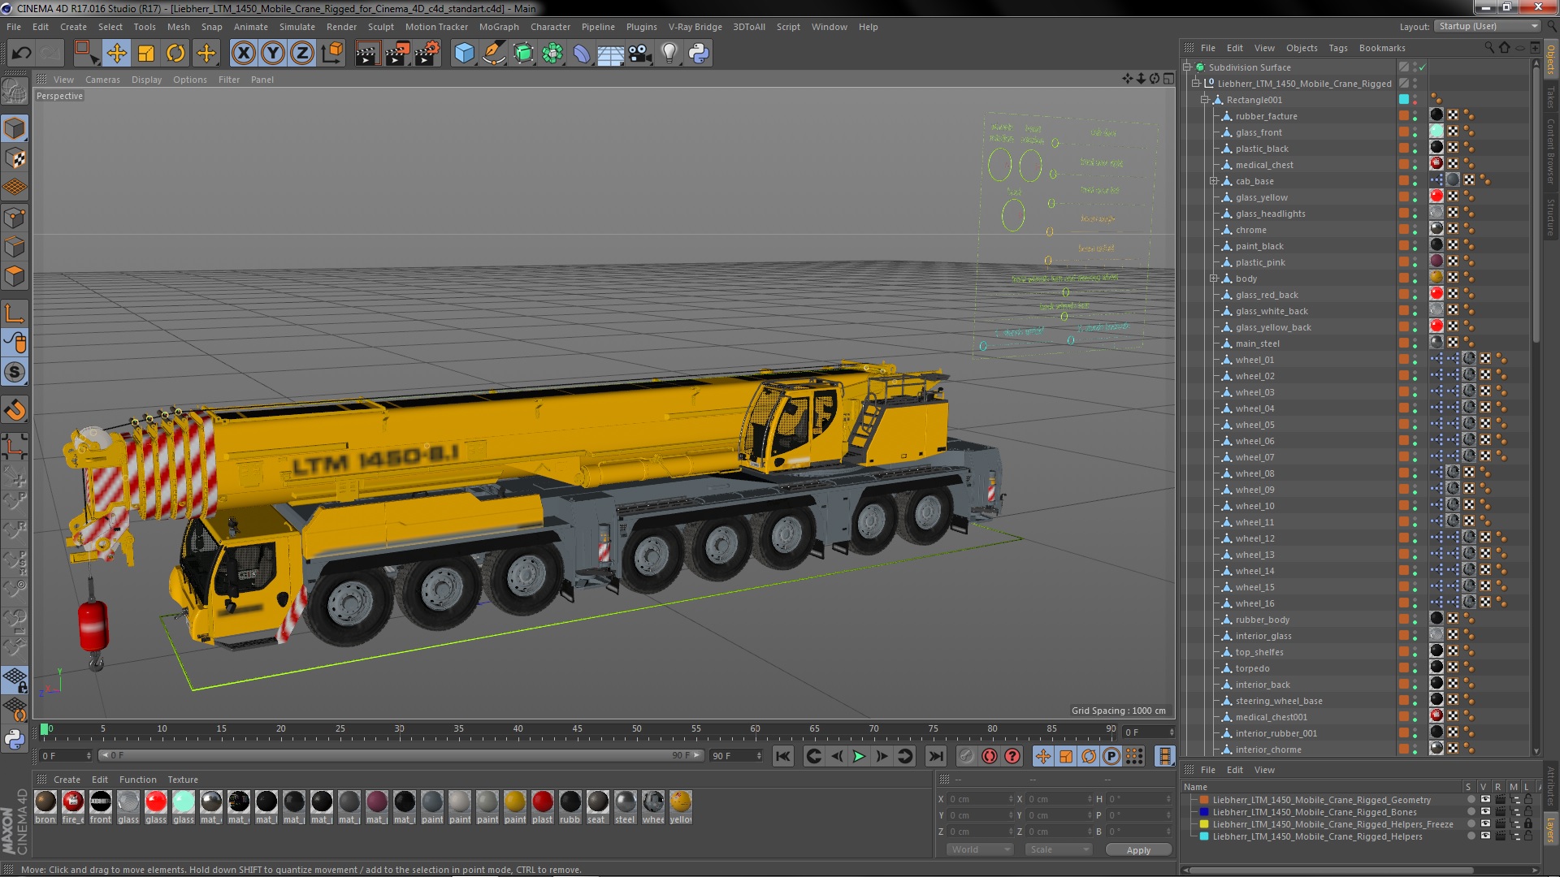Click the Enable Axis icon
The width and height of the screenshot is (1560, 877).
point(15,313)
